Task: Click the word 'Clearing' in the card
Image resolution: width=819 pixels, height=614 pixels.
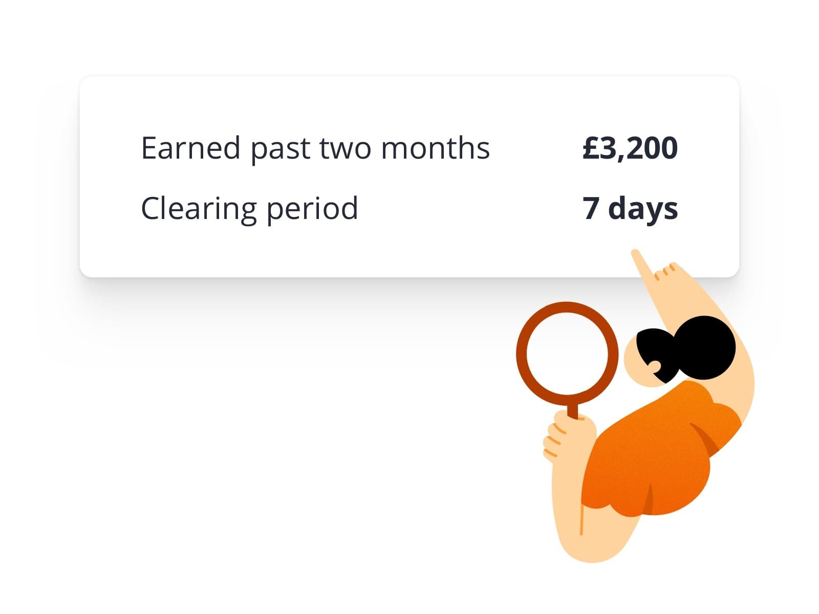Action: [199, 210]
